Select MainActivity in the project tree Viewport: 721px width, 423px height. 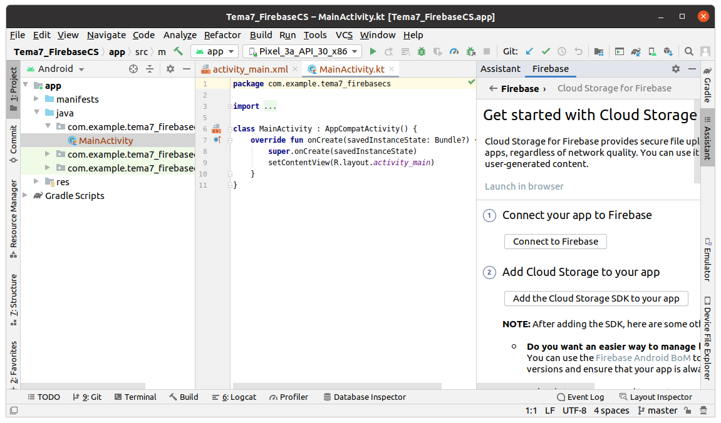105,141
